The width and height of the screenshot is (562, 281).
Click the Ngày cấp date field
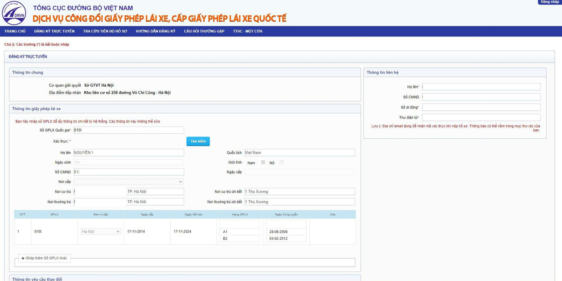click(x=299, y=172)
